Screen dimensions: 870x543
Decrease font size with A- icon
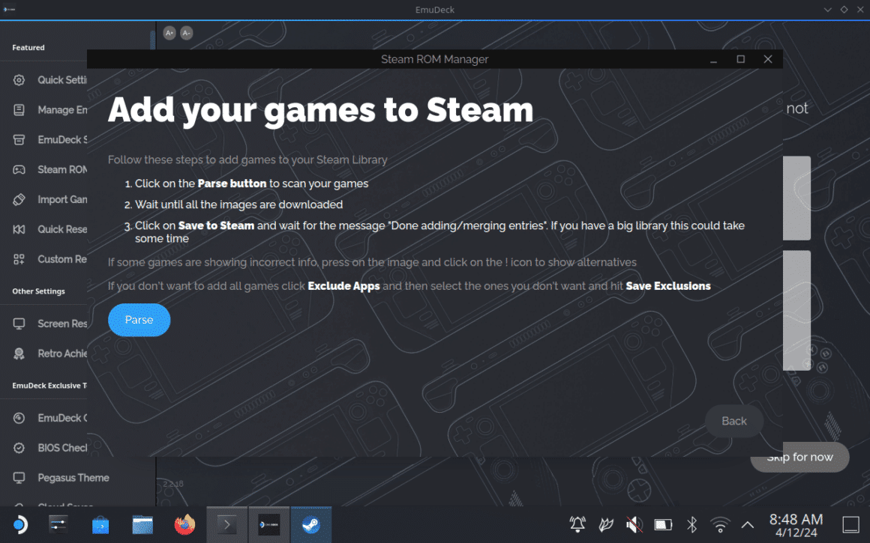(187, 33)
